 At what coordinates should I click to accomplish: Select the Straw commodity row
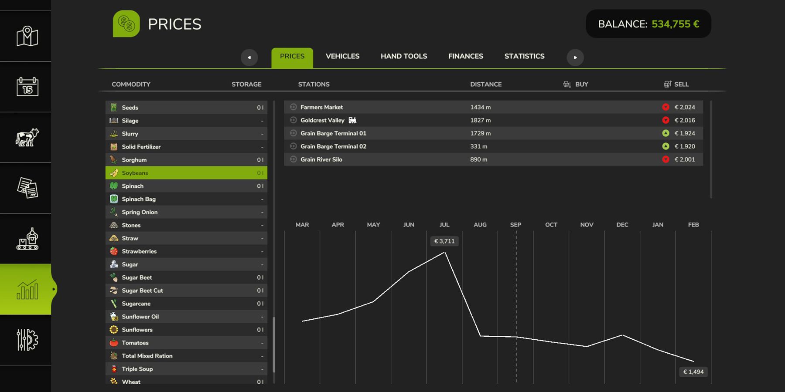click(x=186, y=238)
